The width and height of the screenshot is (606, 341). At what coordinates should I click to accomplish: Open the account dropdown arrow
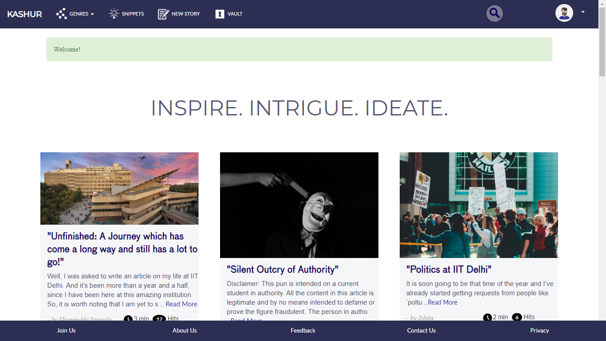[583, 12]
